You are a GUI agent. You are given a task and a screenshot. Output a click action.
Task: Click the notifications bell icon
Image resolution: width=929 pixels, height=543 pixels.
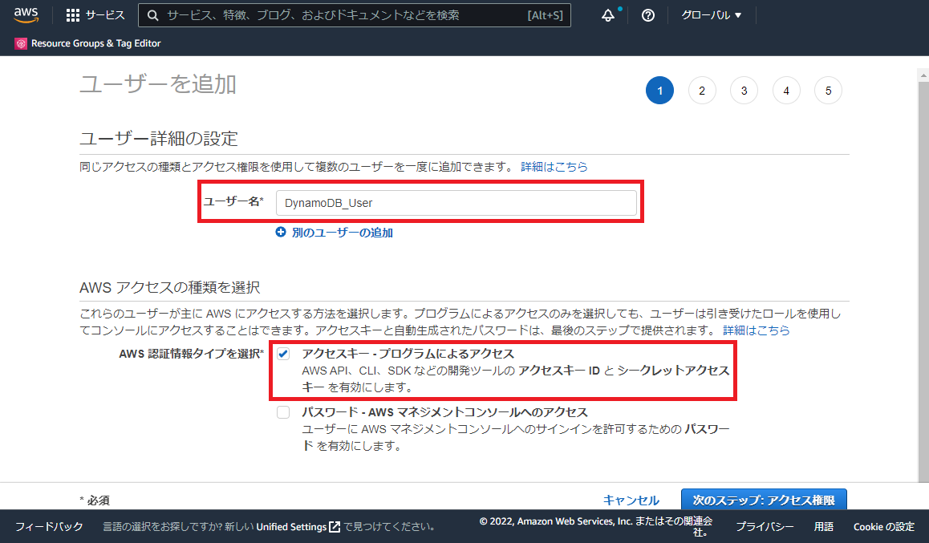click(608, 15)
